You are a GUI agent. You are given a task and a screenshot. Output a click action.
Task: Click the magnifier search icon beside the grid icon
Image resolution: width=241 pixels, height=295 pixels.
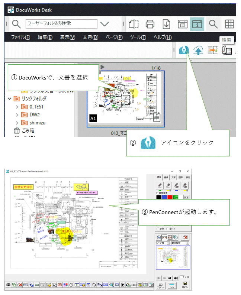[213, 24]
